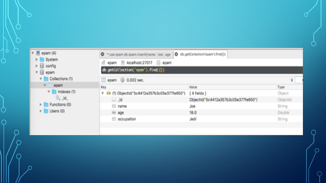Collapse the epam database node
Viewport: 326px width, 183px height.
(x=37, y=72)
